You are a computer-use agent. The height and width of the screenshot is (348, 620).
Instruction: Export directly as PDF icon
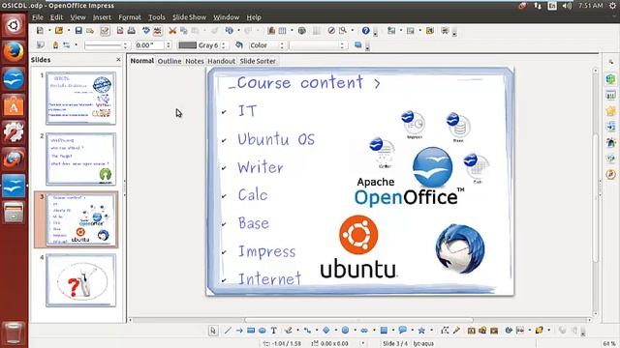(x=120, y=30)
